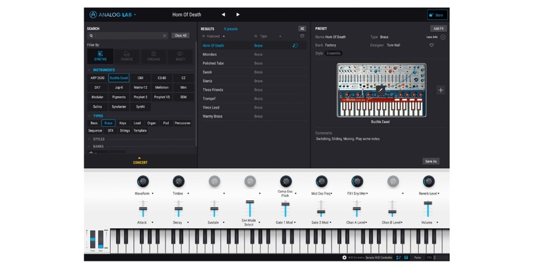Select the Horn Of Death preset
Screen dimensions: 534x271
tap(254, 45)
